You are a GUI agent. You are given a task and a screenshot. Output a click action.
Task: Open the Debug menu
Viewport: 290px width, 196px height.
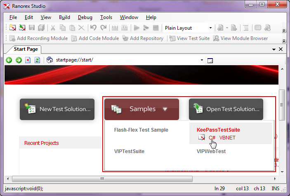point(85,17)
